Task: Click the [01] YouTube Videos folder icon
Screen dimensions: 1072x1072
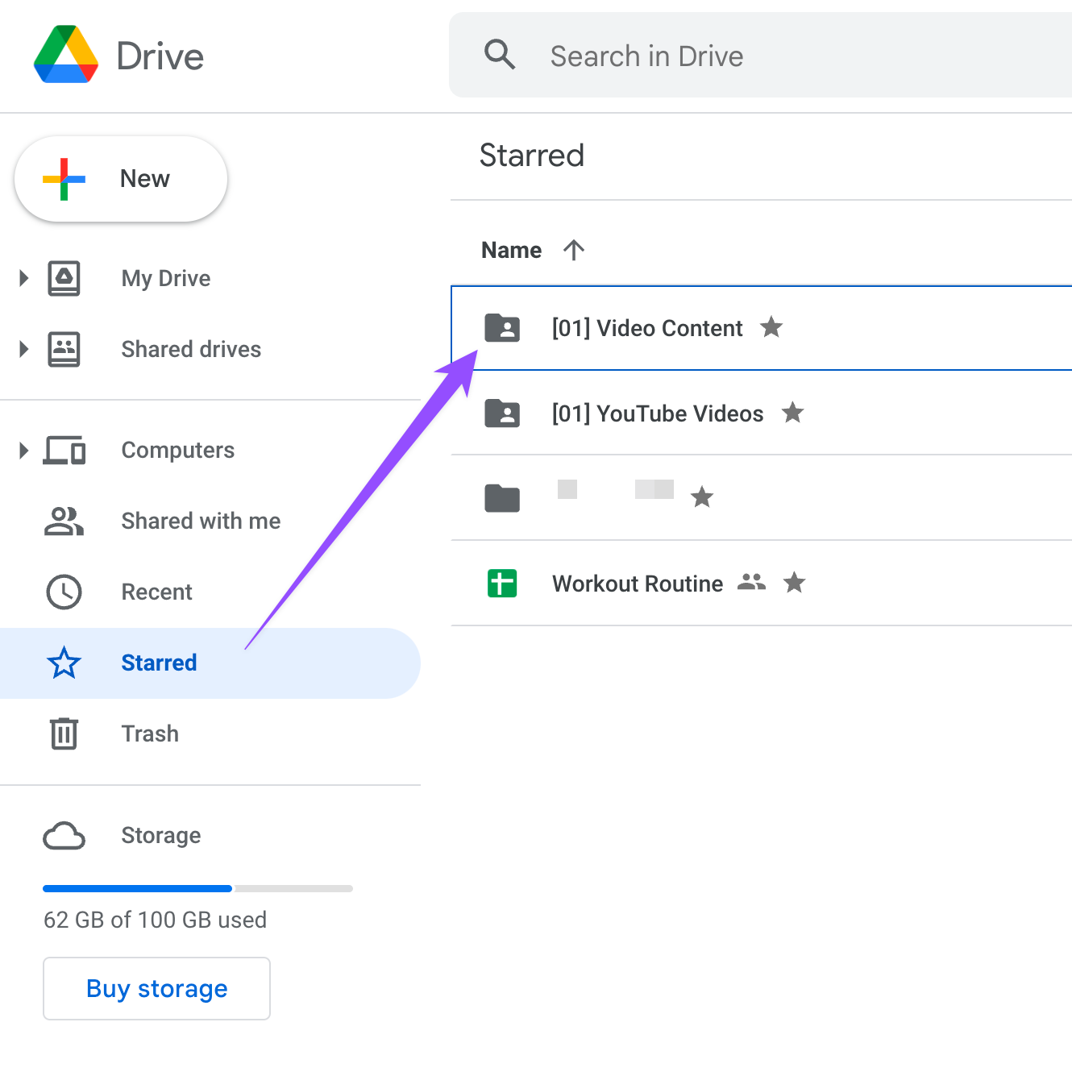Action: click(x=502, y=413)
